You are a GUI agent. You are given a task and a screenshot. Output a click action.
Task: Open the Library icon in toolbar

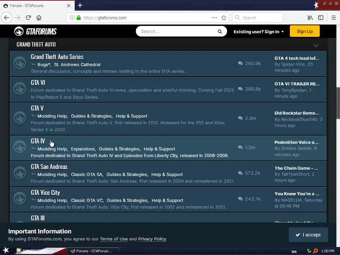(x=310, y=18)
